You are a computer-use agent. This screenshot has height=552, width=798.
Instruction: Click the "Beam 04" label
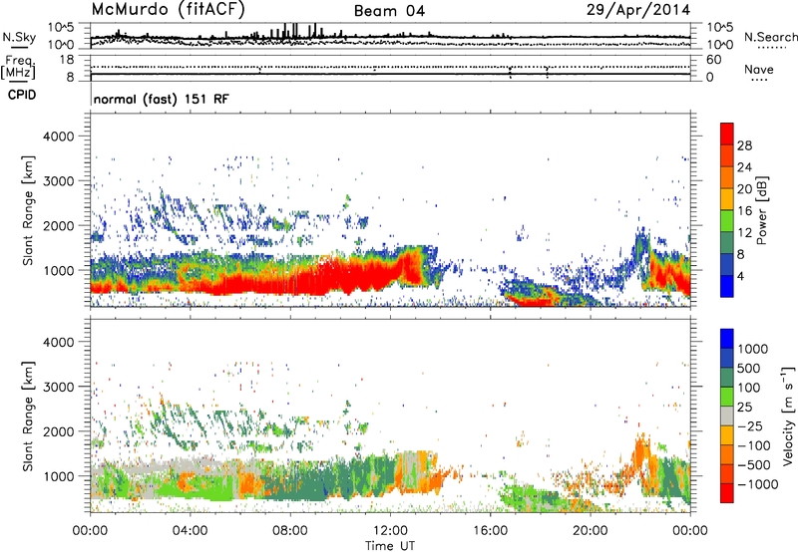coord(389,11)
